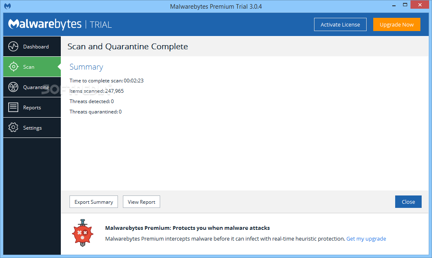Maximize the Malwarebytes window

(405, 5)
